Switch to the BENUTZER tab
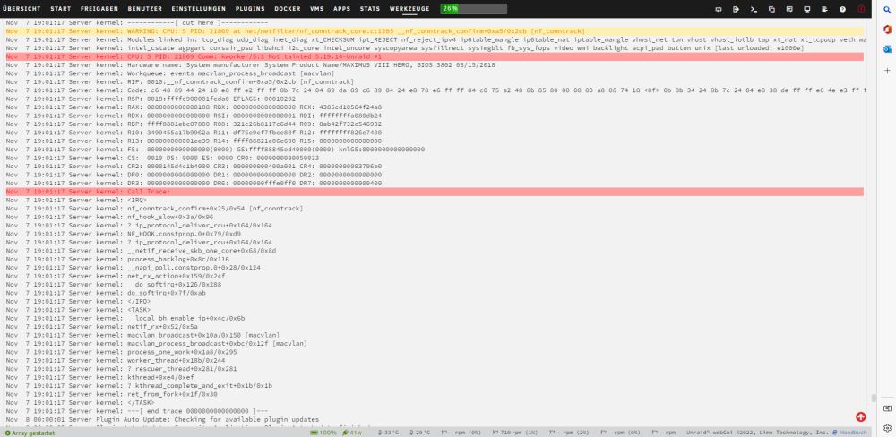 click(144, 9)
